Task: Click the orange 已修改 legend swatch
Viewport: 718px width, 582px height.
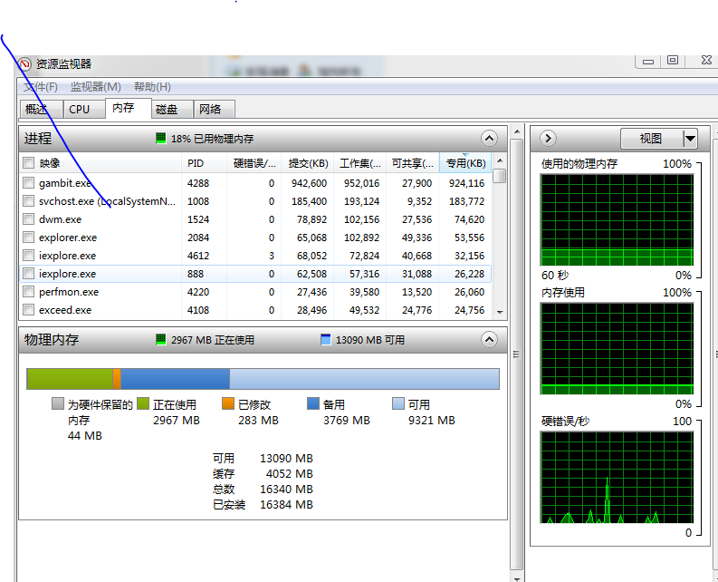Action: pyautogui.click(x=228, y=404)
